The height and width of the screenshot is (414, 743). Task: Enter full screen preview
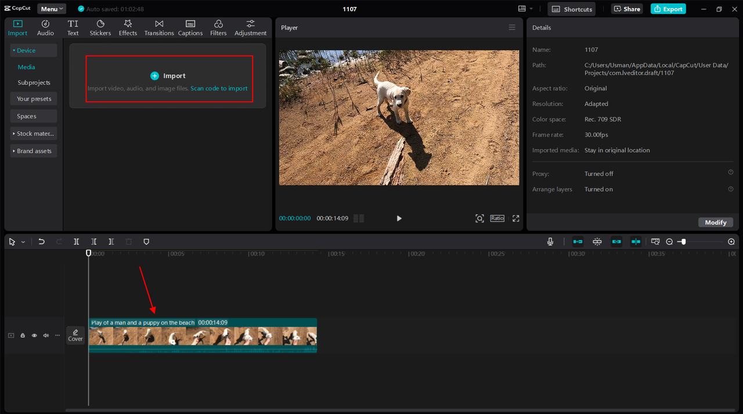(515, 219)
